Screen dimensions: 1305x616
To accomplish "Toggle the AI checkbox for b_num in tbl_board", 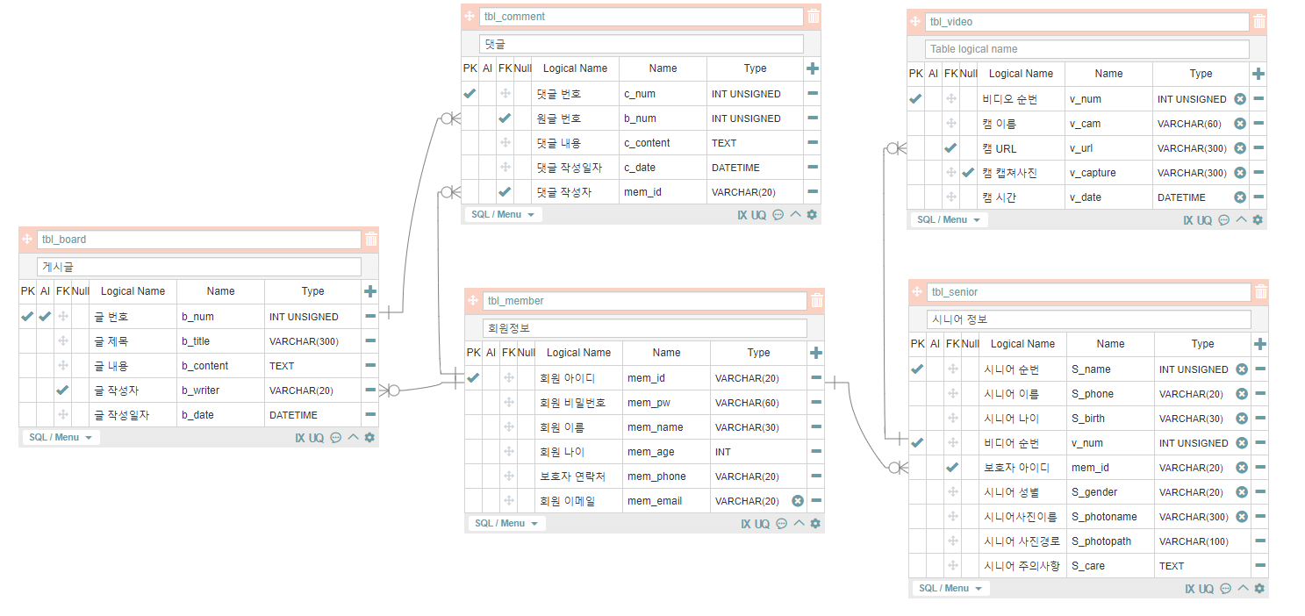I will click(45, 316).
